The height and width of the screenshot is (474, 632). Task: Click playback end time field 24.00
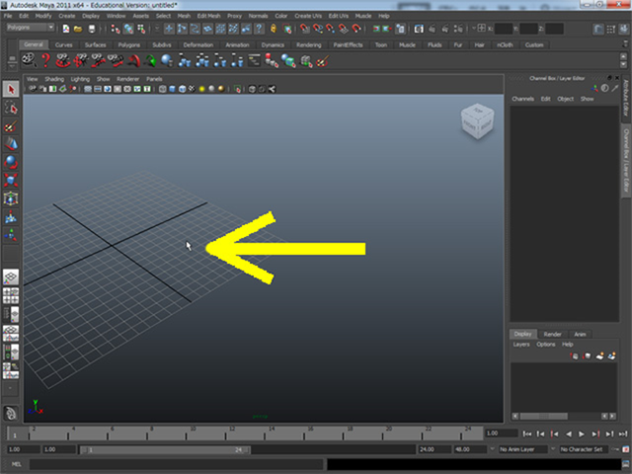(434, 449)
